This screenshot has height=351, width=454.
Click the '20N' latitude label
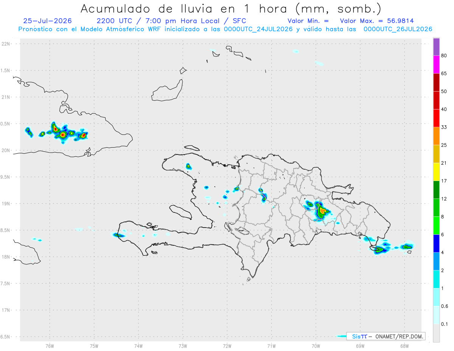point(6,150)
